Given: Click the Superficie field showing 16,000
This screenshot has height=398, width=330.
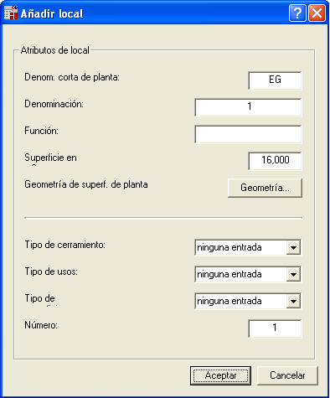Looking at the screenshot, I should coord(275,161).
